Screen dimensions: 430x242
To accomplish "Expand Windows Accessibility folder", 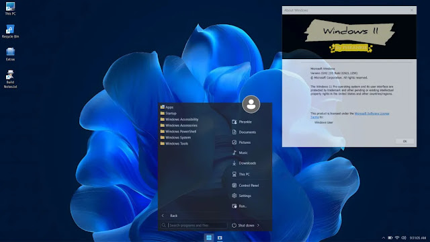I will point(179,119).
